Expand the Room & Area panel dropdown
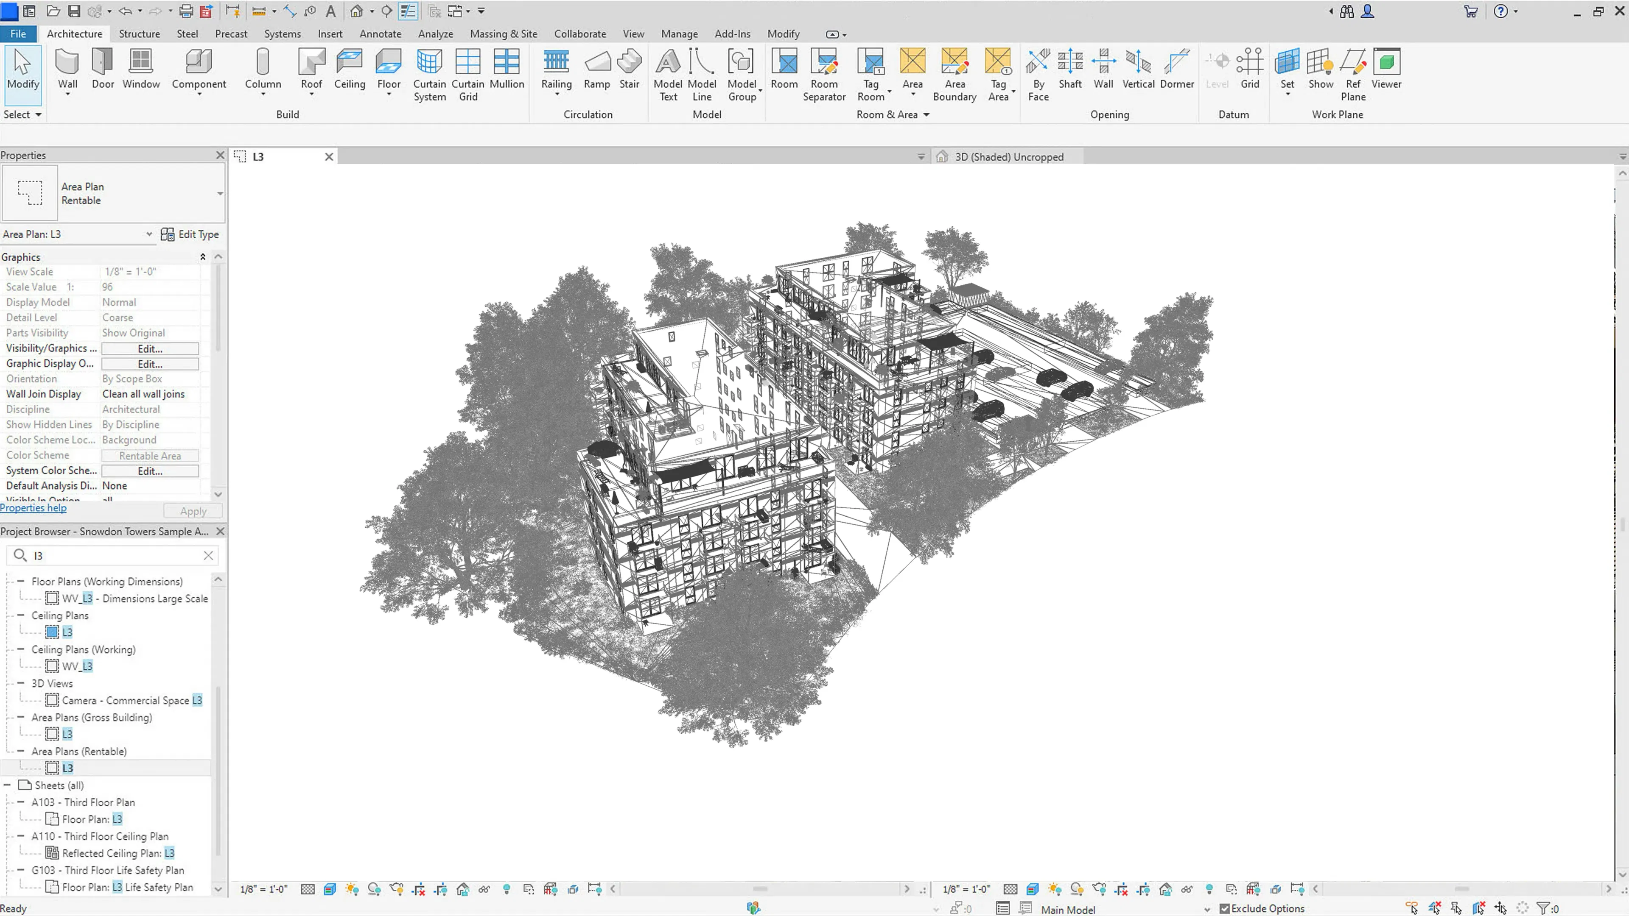Viewport: 1629px width, 916px height. (926, 114)
